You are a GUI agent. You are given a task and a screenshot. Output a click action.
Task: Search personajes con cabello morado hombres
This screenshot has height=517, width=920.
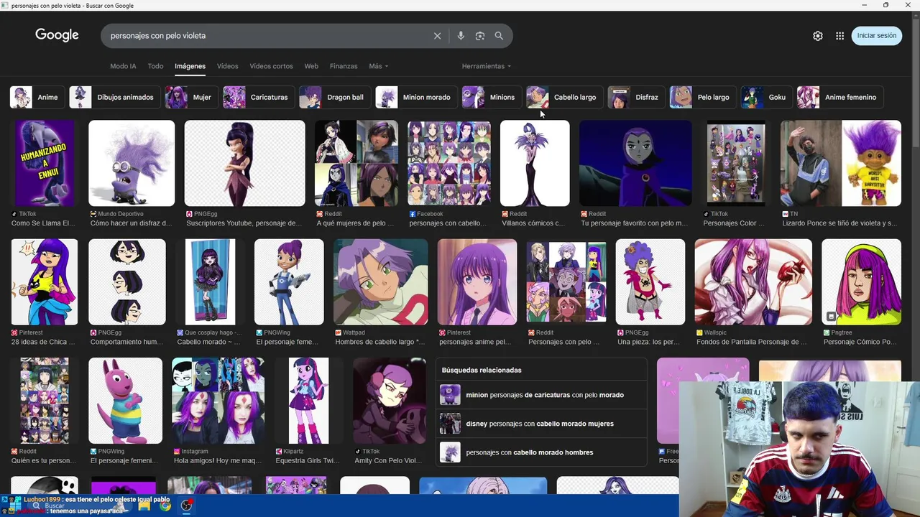pos(541,452)
